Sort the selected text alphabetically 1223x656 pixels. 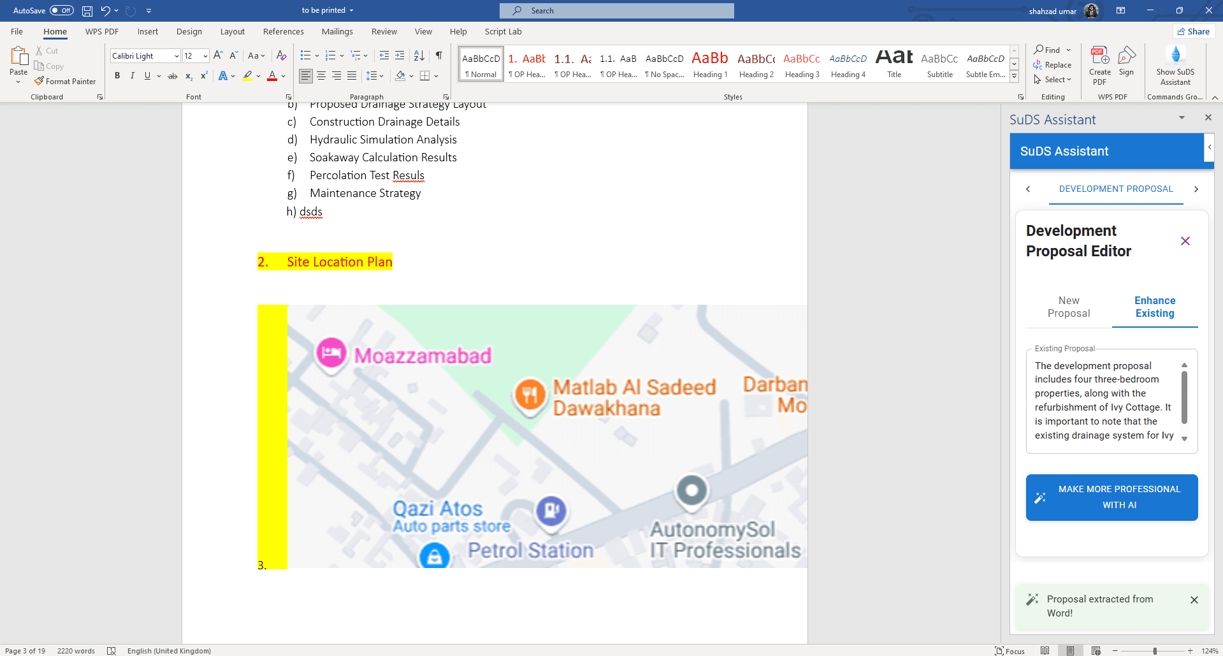pyautogui.click(x=419, y=55)
